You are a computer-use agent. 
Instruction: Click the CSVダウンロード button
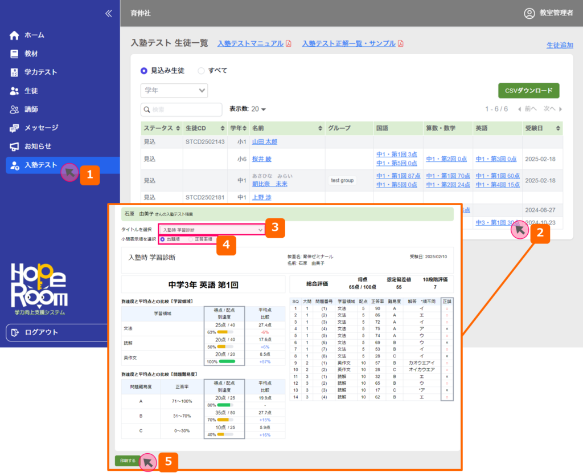point(528,91)
